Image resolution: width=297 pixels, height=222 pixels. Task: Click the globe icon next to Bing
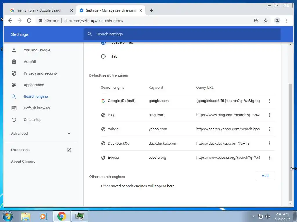(103, 115)
